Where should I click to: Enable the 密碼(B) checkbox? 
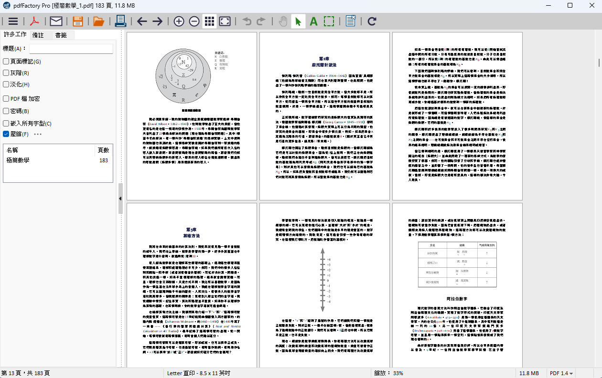6,111
